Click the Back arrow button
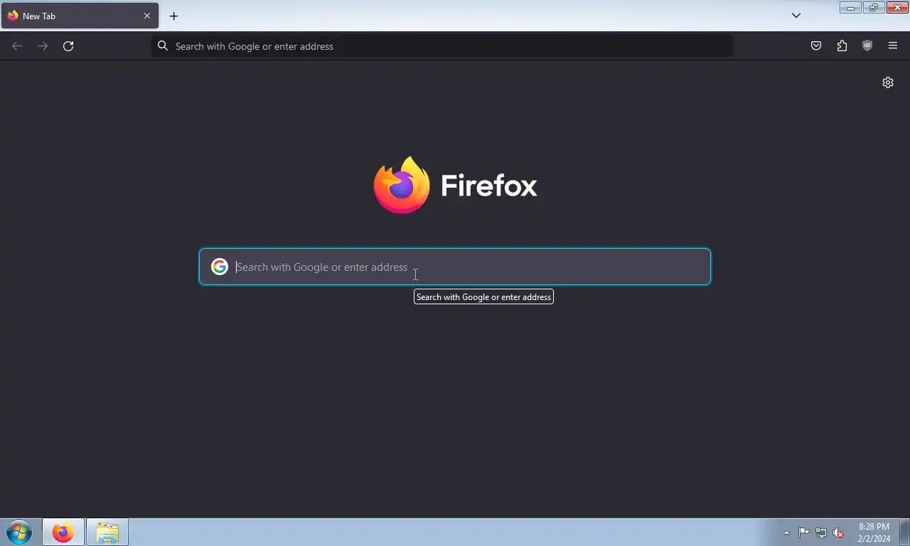Screen dimensions: 910x546 coord(17,46)
